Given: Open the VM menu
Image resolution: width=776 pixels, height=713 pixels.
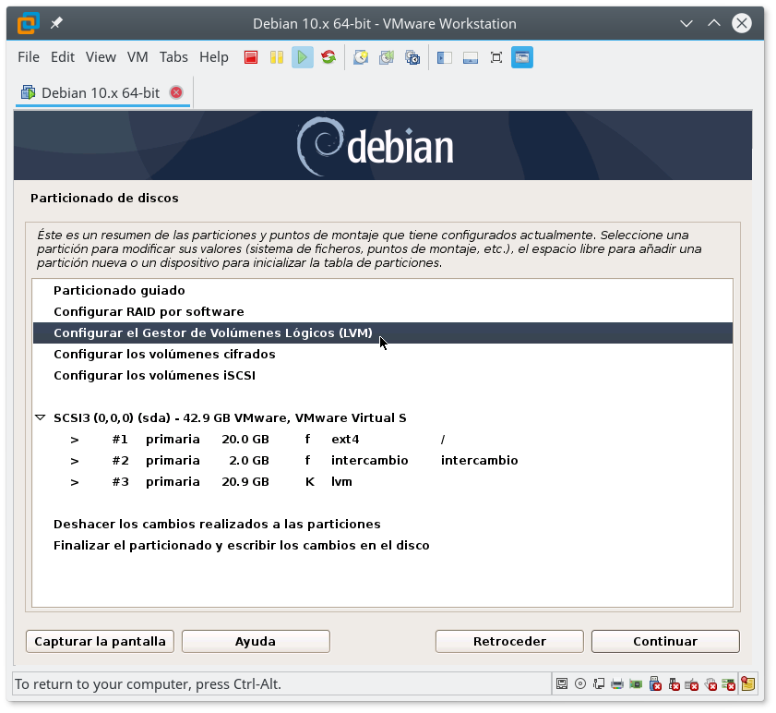Looking at the screenshot, I should pyautogui.click(x=137, y=57).
